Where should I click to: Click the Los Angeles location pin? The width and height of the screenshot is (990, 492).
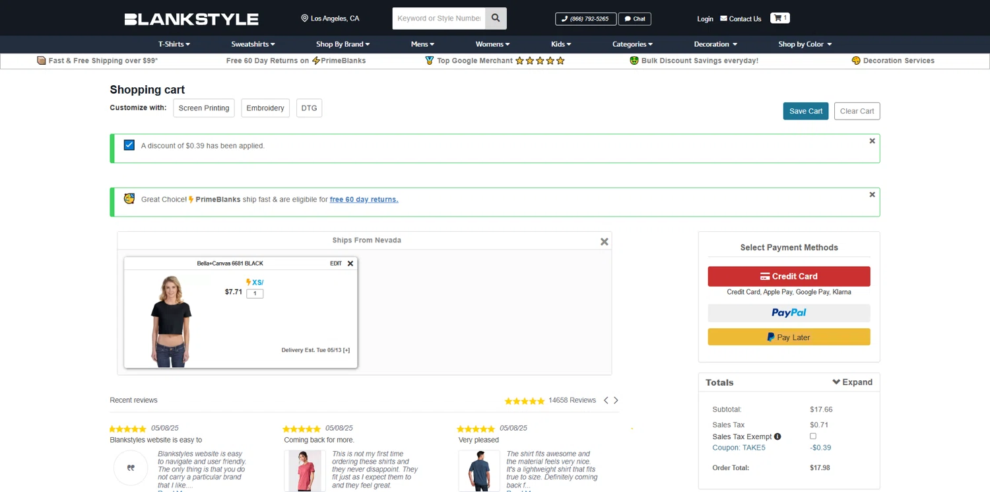pos(304,18)
